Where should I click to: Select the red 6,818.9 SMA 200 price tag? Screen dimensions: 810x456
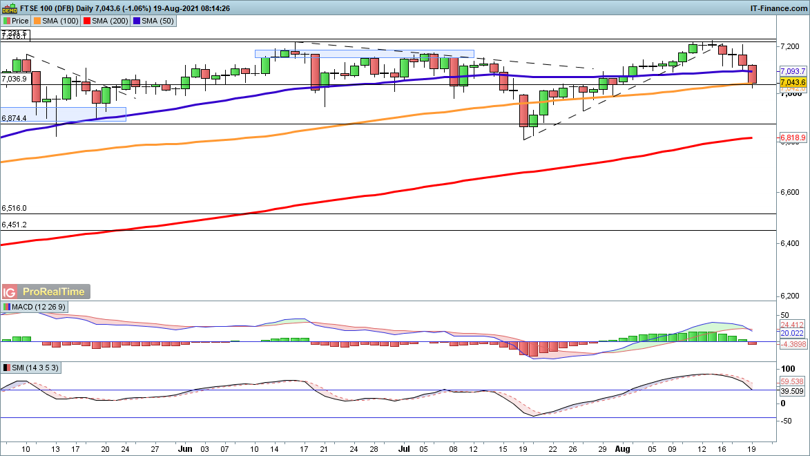pos(792,138)
